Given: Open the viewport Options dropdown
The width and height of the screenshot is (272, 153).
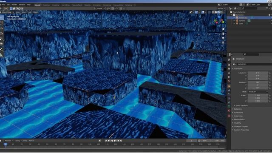Looking at the screenshot, I should pyautogui.click(x=221, y=8).
